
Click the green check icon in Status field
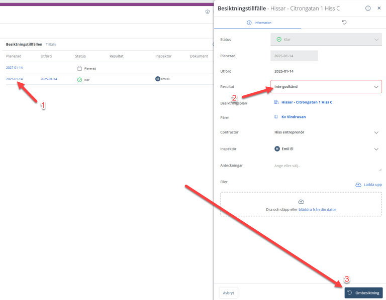[279, 39]
